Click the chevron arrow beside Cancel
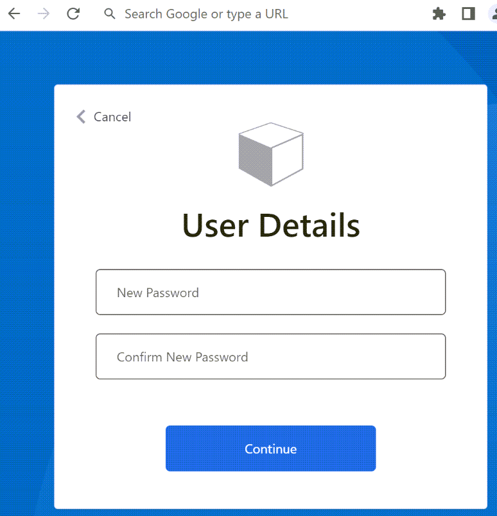 pos(80,116)
